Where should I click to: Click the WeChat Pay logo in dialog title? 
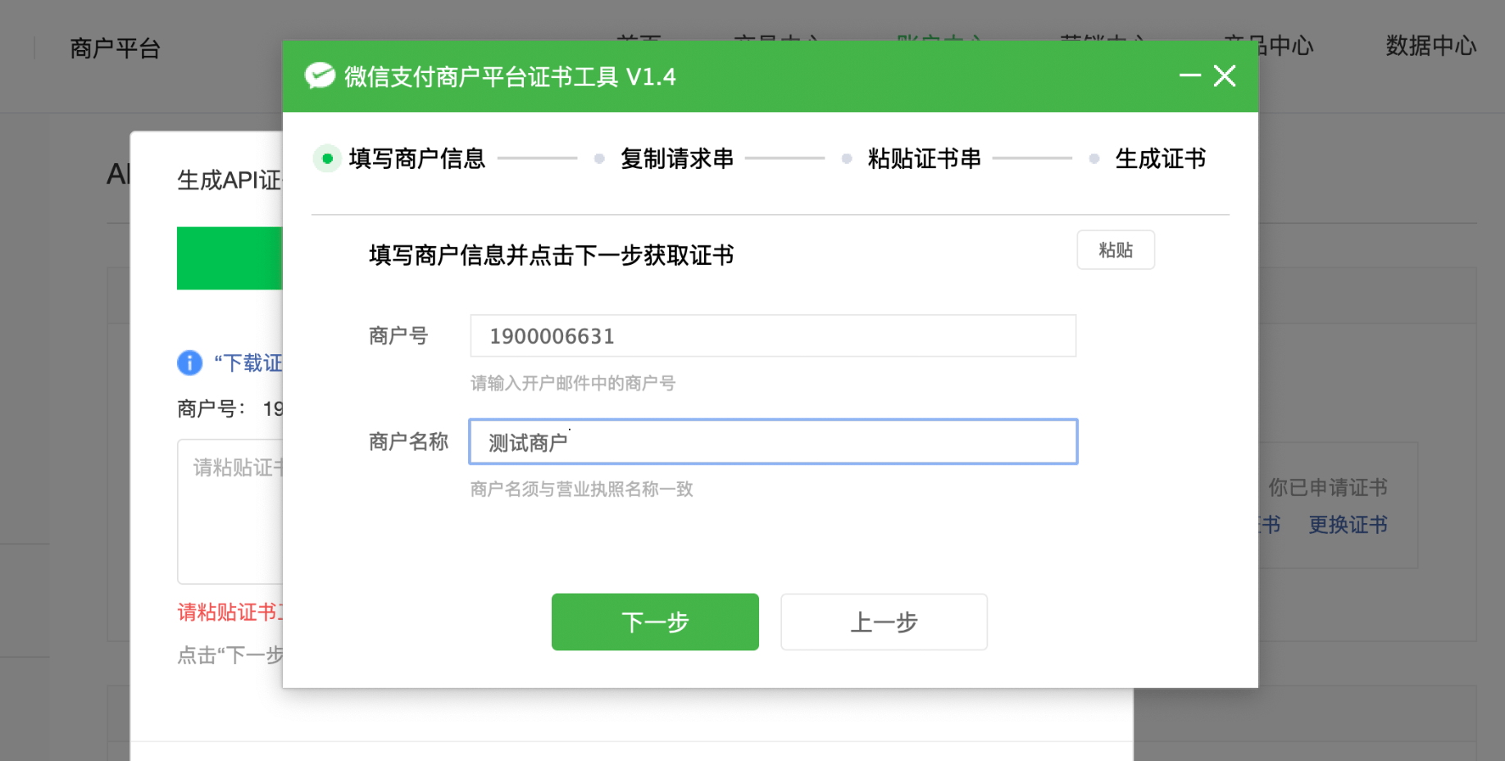point(320,76)
